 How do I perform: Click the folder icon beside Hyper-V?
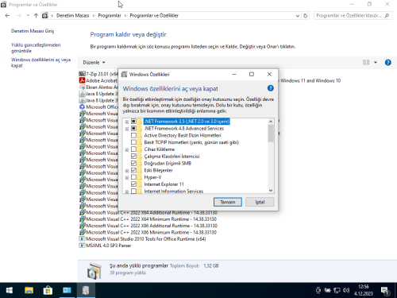tap(140, 177)
